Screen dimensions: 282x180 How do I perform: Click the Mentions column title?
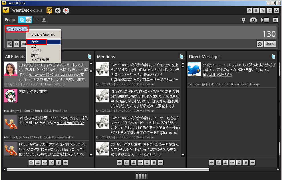point(106,57)
